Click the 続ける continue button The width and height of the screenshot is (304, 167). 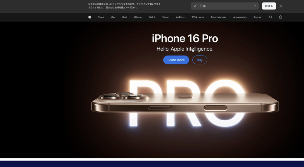(x=269, y=6)
